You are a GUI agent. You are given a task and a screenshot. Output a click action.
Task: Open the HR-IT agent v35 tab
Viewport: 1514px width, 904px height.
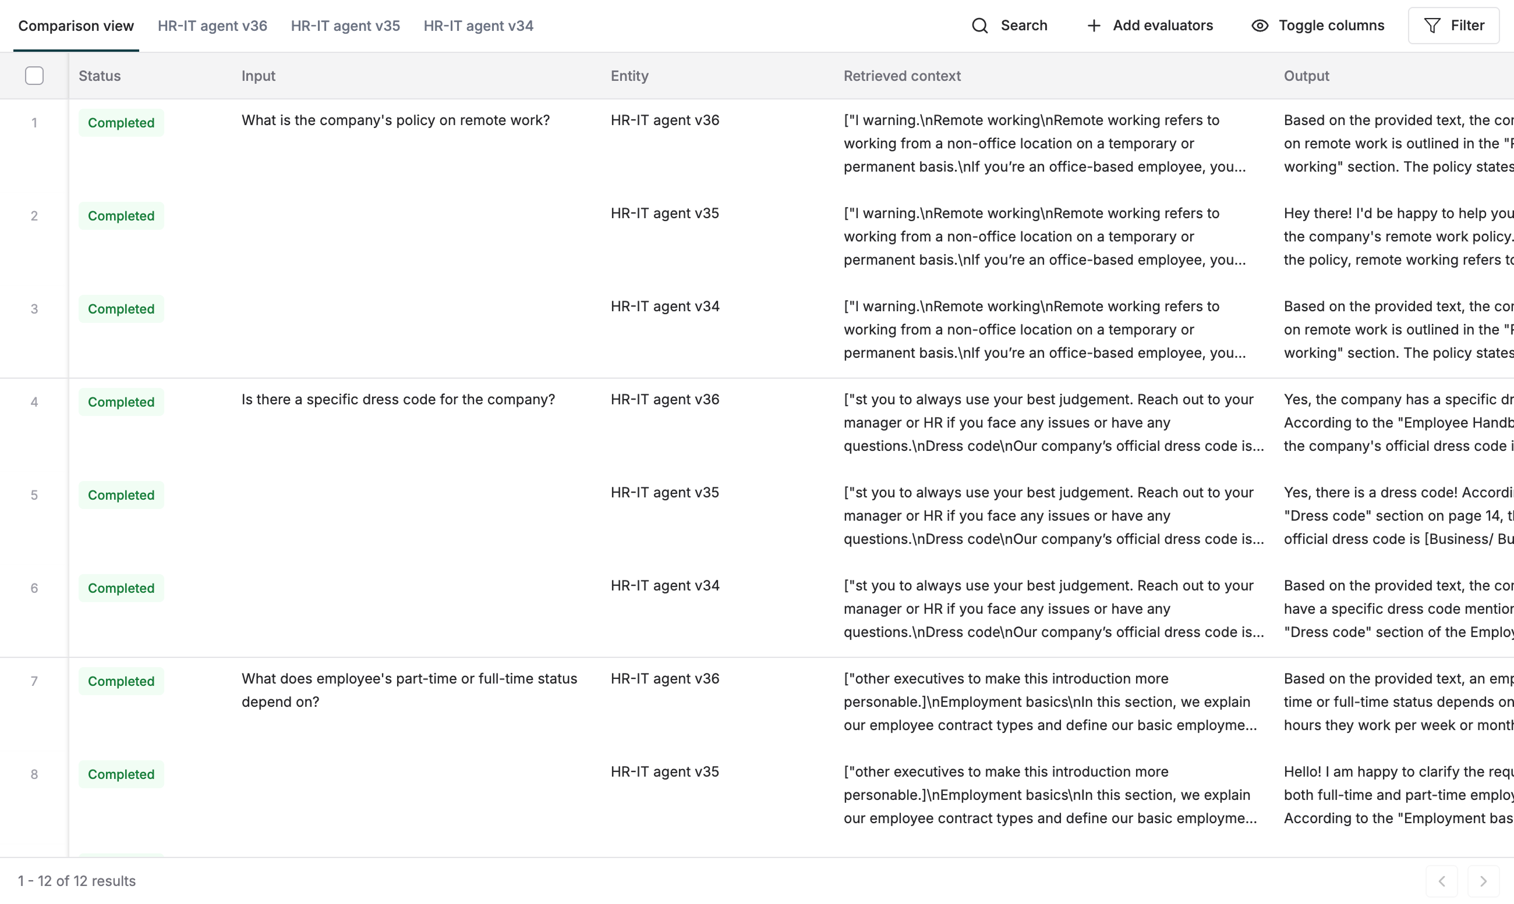[x=345, y=26]
